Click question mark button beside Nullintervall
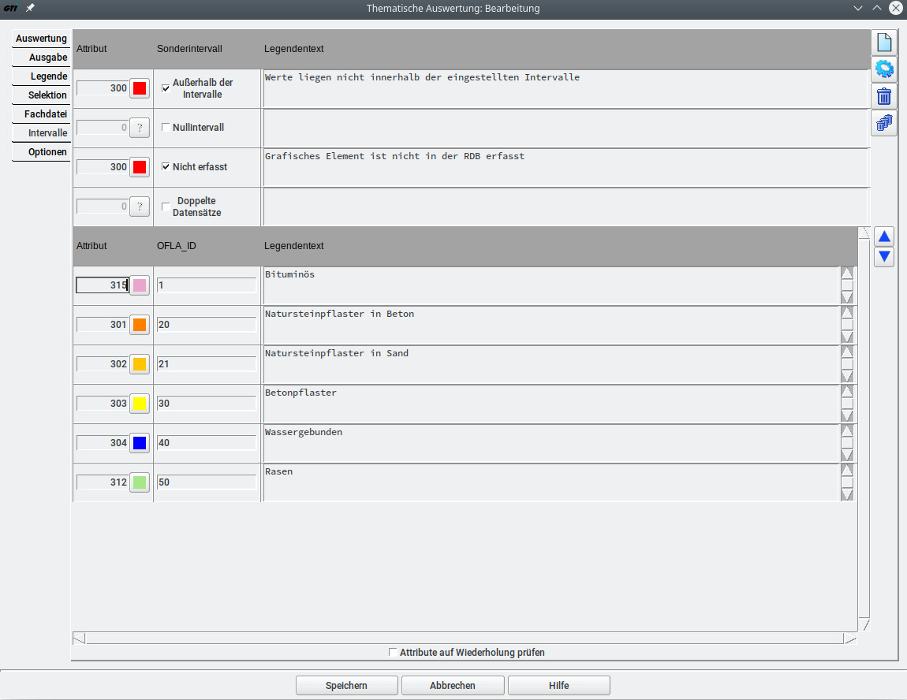The image size is (907, 700). (140, 128)
